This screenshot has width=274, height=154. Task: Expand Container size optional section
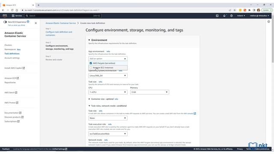[89, 99]
